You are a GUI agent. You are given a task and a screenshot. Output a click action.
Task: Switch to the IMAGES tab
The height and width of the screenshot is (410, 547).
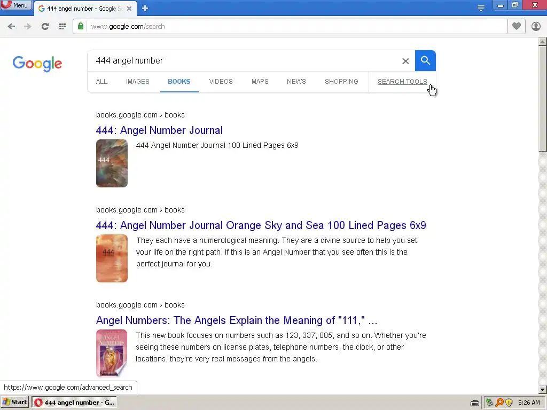[x=137, y=82]
